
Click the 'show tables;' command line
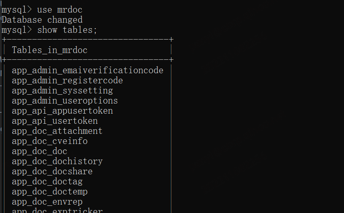tap(49, 30)
